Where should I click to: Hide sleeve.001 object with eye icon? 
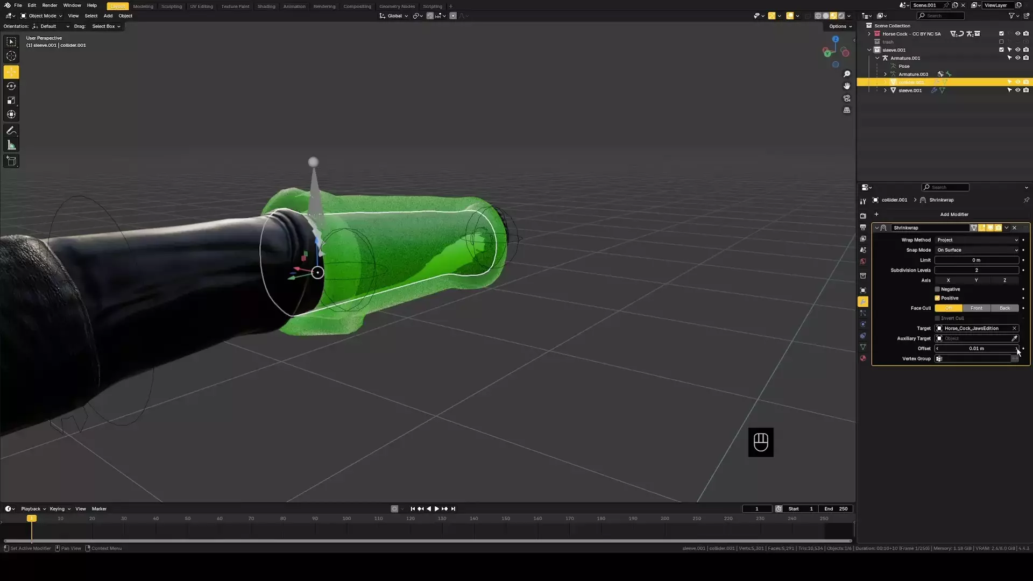[x=1017, y=90]
